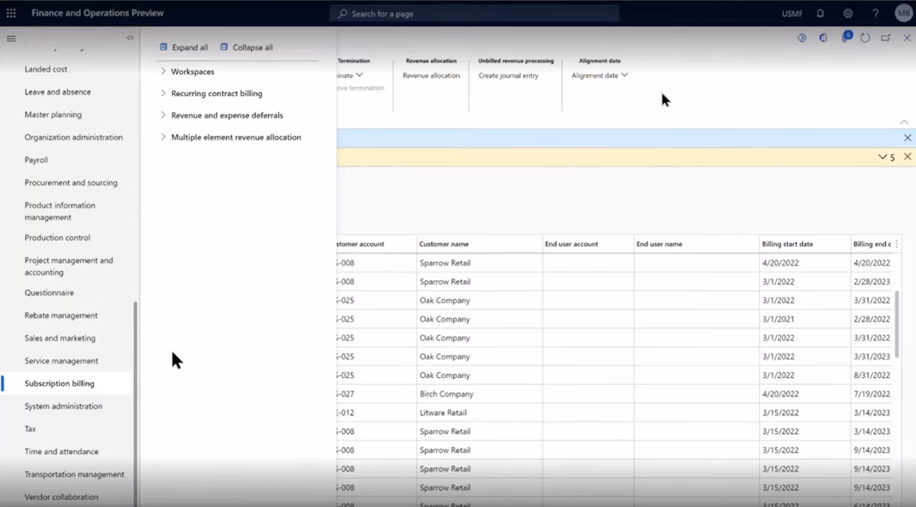Open MB user profile avatar
The image size is (916, 507).
(904, 13)
